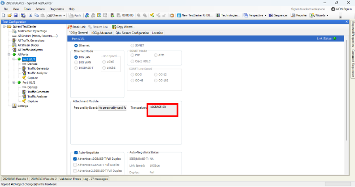The image size is (355, 187).
Task: Select the 10Gig General tab
Action: tap(78, 33)
